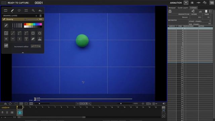Viewport: 215px width, 121px height.
Task: Select the polyline path tool
Action: [x=26, y=33]
